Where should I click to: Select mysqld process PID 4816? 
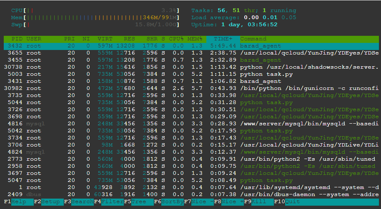[191, 124]
